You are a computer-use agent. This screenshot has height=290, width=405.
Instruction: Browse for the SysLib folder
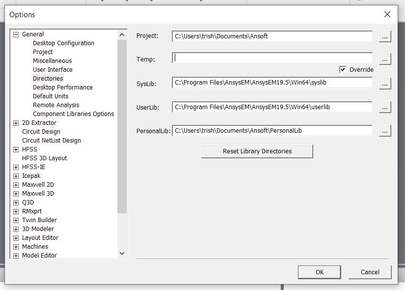tap(385, 84)
